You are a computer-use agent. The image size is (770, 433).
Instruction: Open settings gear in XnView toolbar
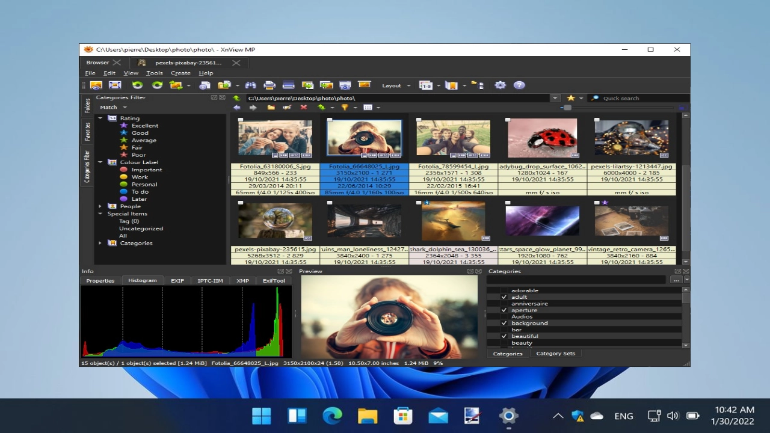[x=500, y=85]
